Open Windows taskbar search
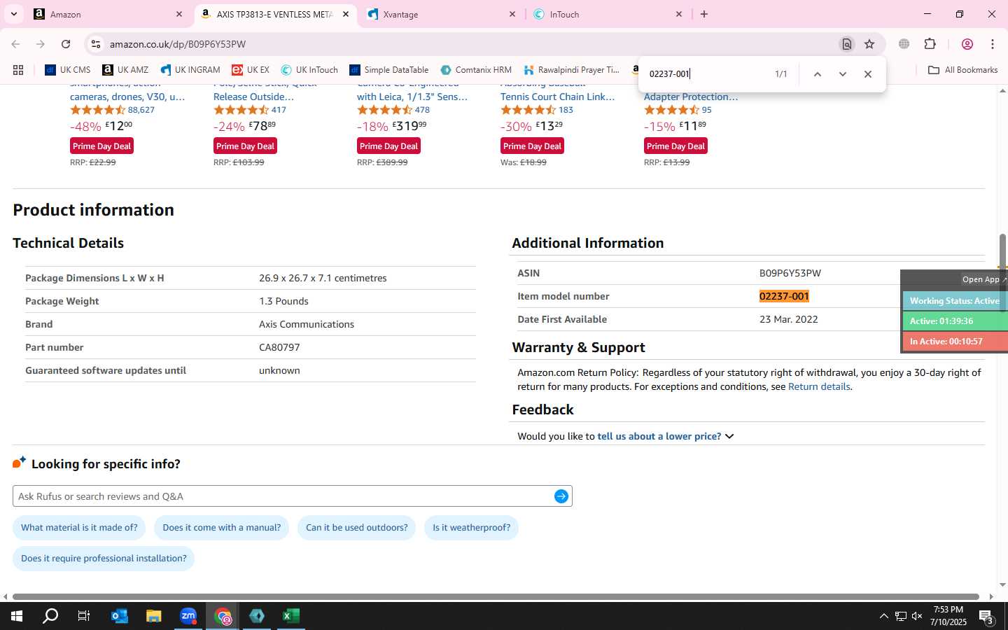Image resolution: width=1008 pixels, height=630 pixels. 50,616
